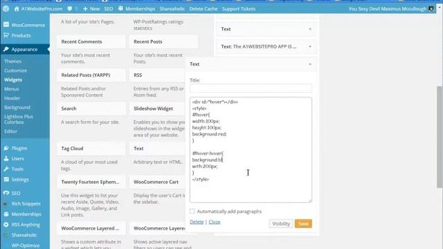Open Shareaholic in the admin bar
Viewport: 443px width, 249px height.
(172, 9)
